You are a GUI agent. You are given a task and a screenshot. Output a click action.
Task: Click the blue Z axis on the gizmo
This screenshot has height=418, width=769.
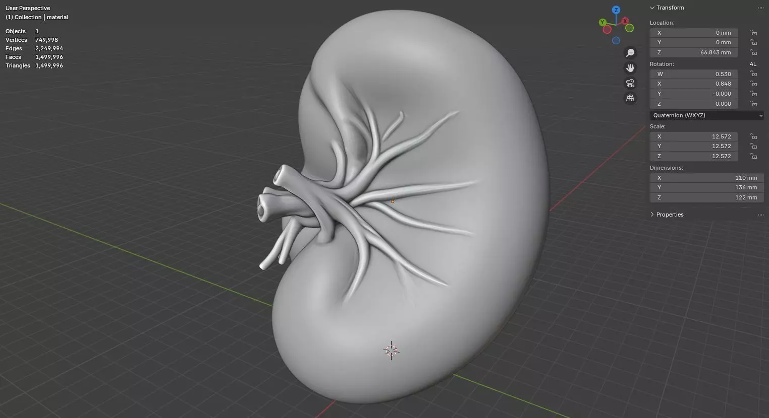tap(616, 10)
